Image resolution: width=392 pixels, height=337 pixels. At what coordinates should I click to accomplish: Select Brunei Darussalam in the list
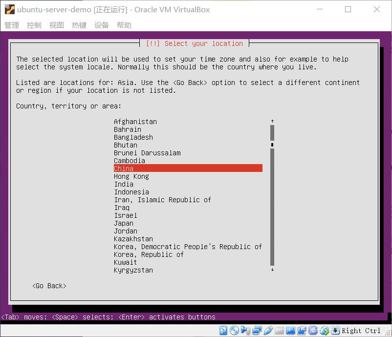[147, 153]
